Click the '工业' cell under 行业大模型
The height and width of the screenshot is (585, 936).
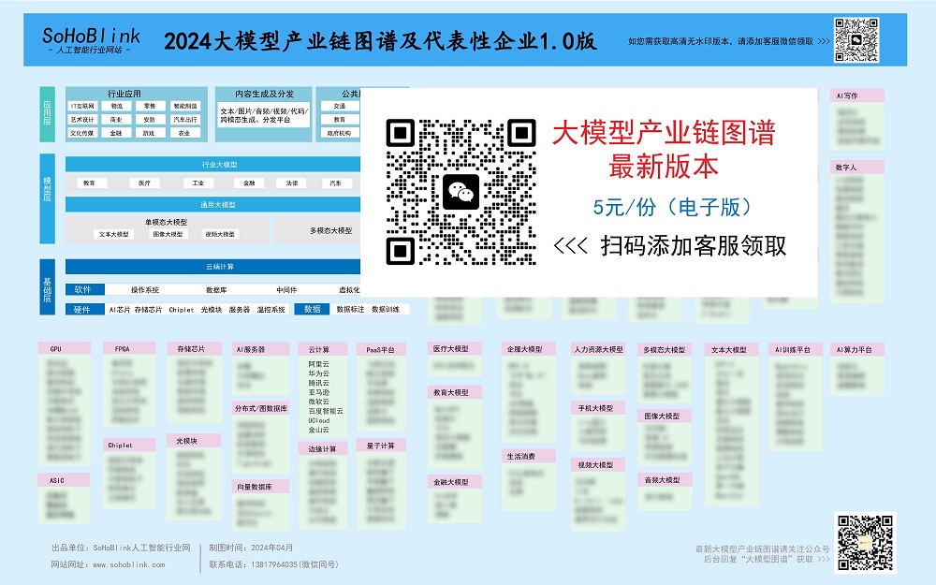click(x=198, y=183)
